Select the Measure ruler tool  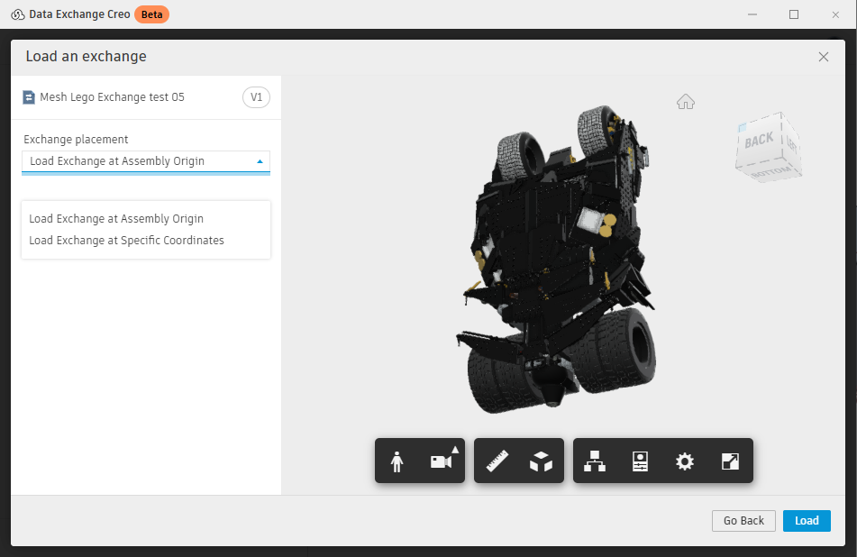coord(497,461)
